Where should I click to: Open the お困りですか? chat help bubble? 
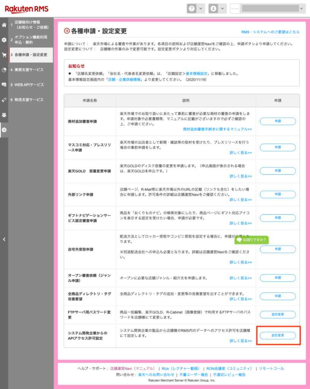point(251,240)
